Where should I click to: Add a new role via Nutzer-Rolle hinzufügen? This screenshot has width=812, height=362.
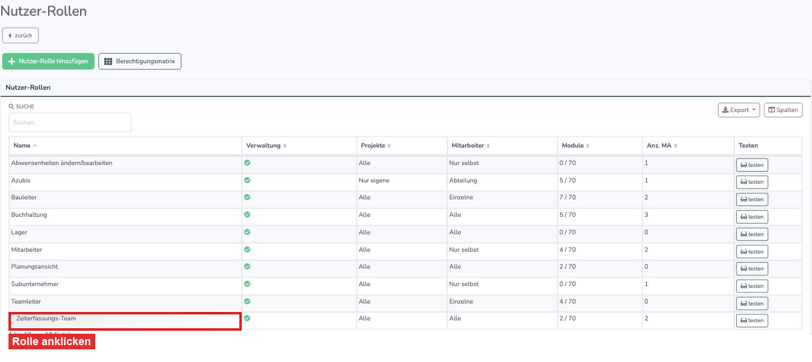pyautogui.click(x=48, y=61)
